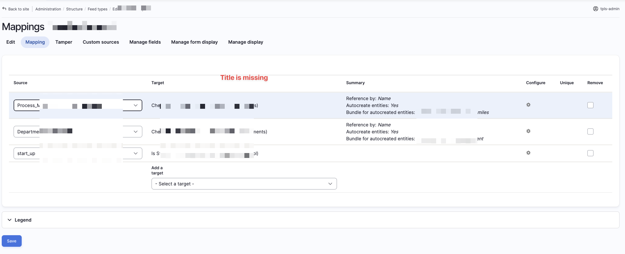Follow the Feed types breadcrumb link
625x254 pixels.
[x=97, y=9]
